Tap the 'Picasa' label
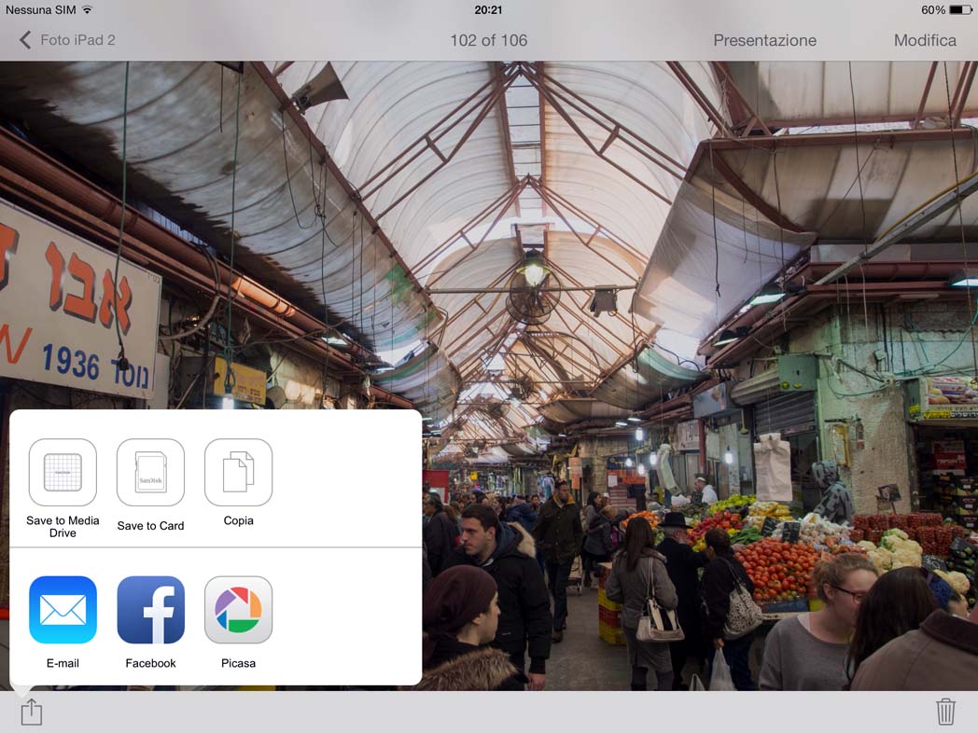 click(x=238, y=663)
